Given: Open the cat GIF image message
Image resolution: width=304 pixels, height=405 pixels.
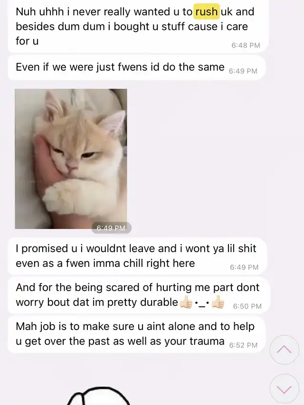Looking at the screenshot, I should (x=71, y=159).
